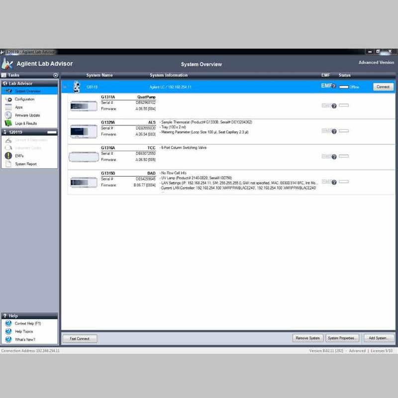This screenshot has width=398, height=398.
Task: Click the EMFs exclamation icon
Action: click(8, 156)
